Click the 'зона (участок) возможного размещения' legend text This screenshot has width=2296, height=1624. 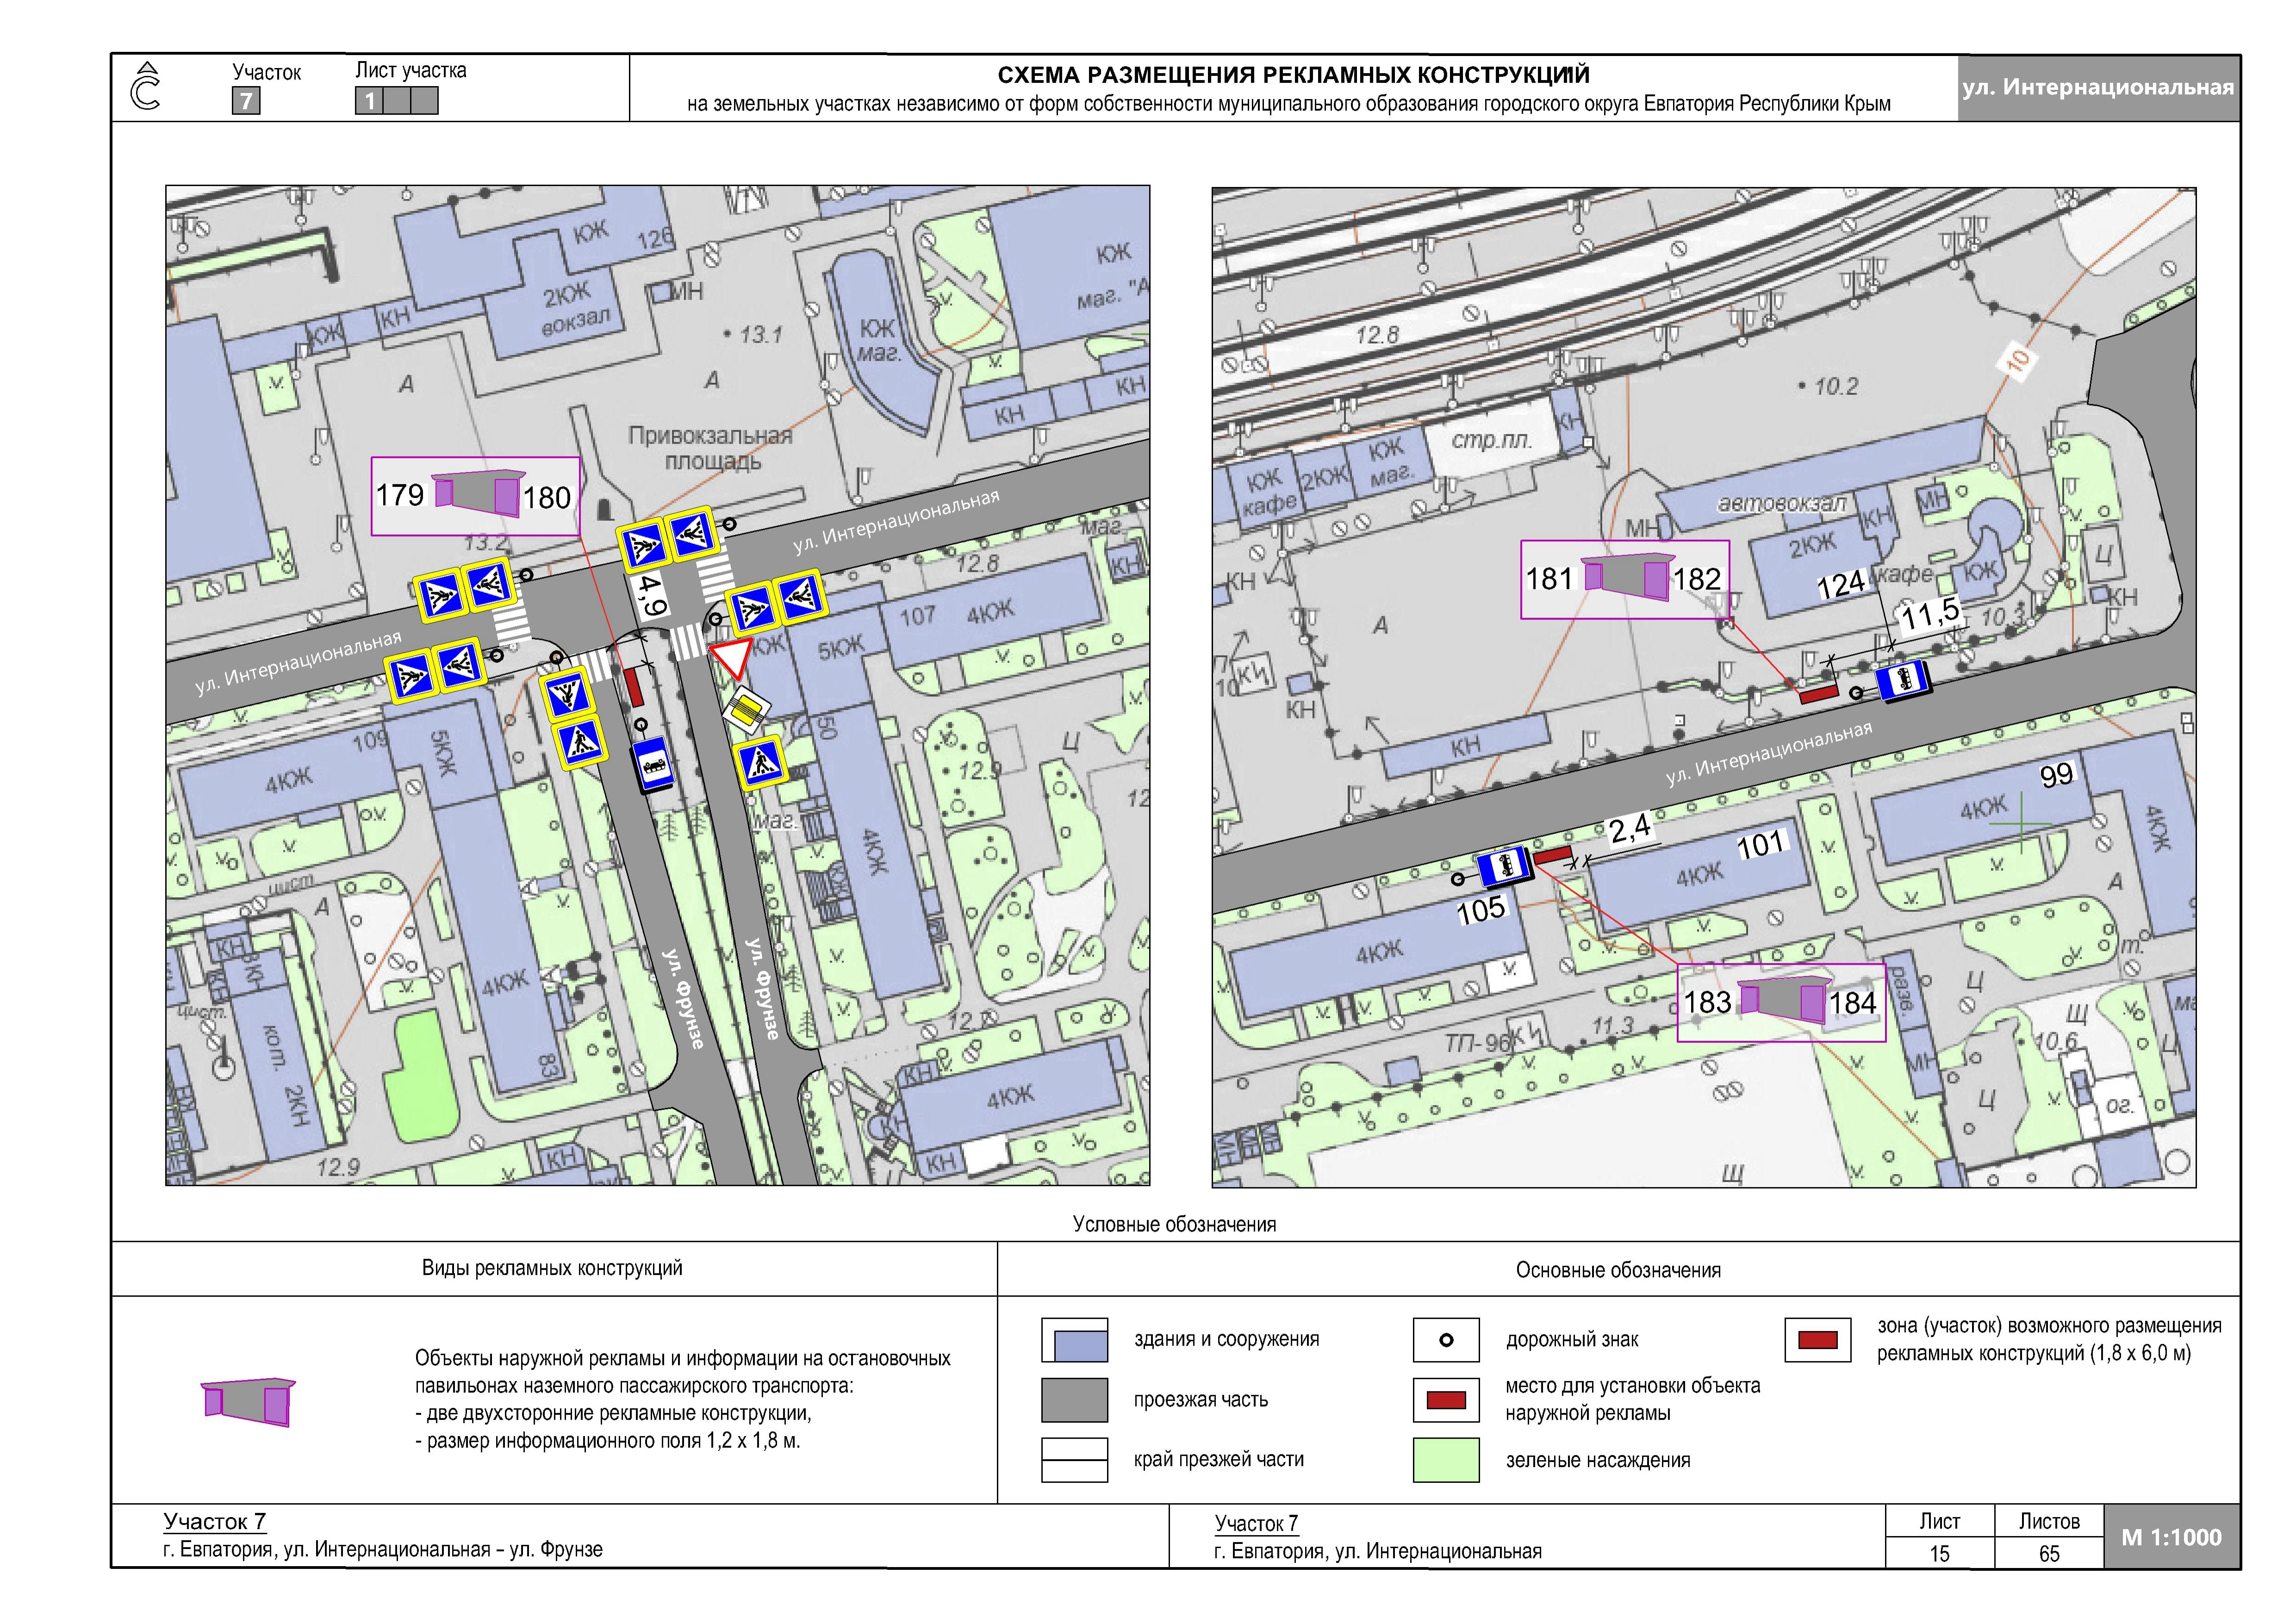point(2049,1326)
